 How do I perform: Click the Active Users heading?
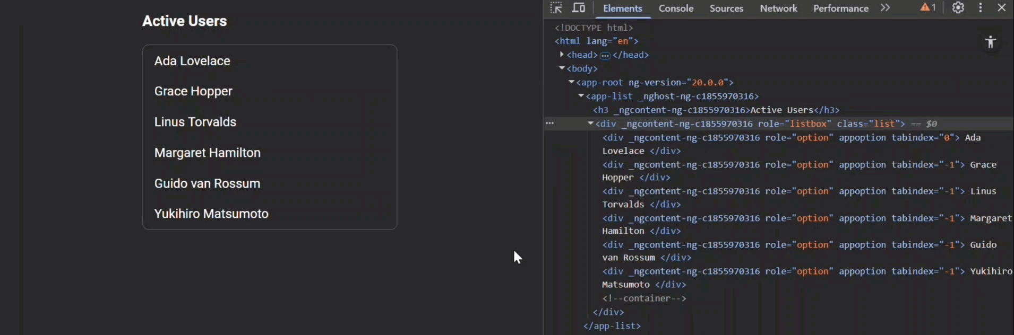click(184, 21)
